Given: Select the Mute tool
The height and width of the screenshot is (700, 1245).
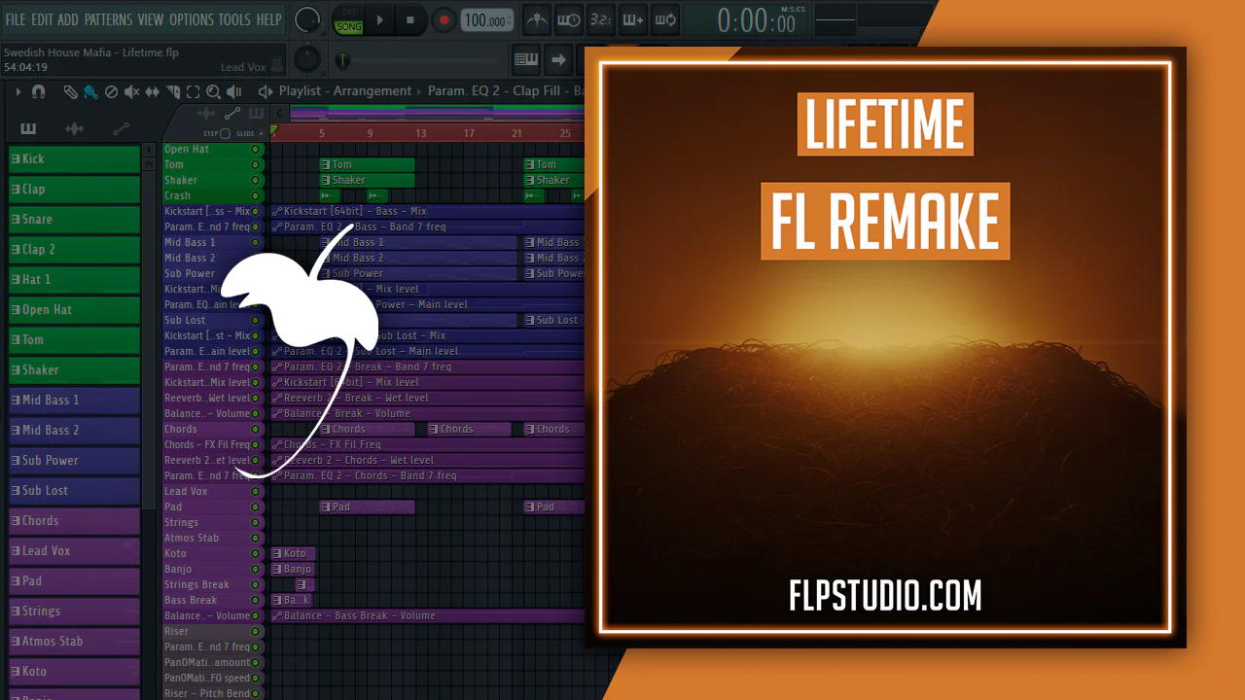Looking at the screenshot, I should point(131,91).
